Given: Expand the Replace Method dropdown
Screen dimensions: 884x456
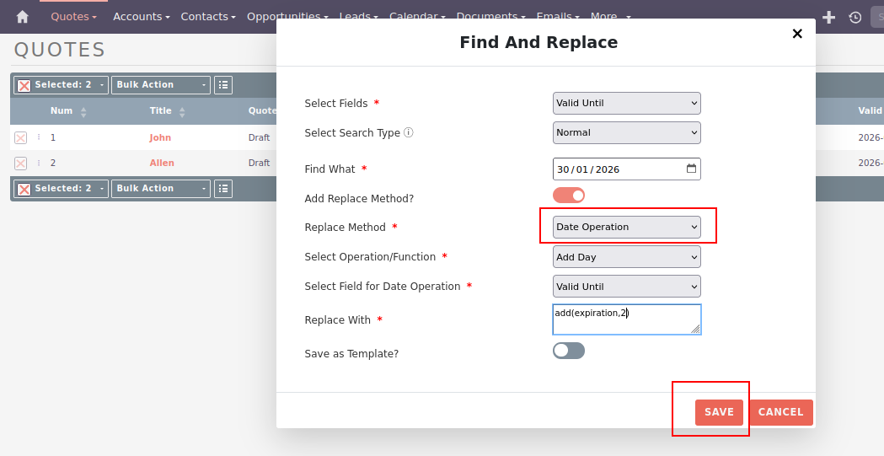Looking at the screenshot, I should pos(627,227).
